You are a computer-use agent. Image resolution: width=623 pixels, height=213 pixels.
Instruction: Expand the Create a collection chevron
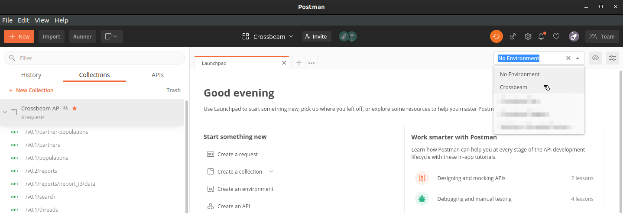coord(271,171)
